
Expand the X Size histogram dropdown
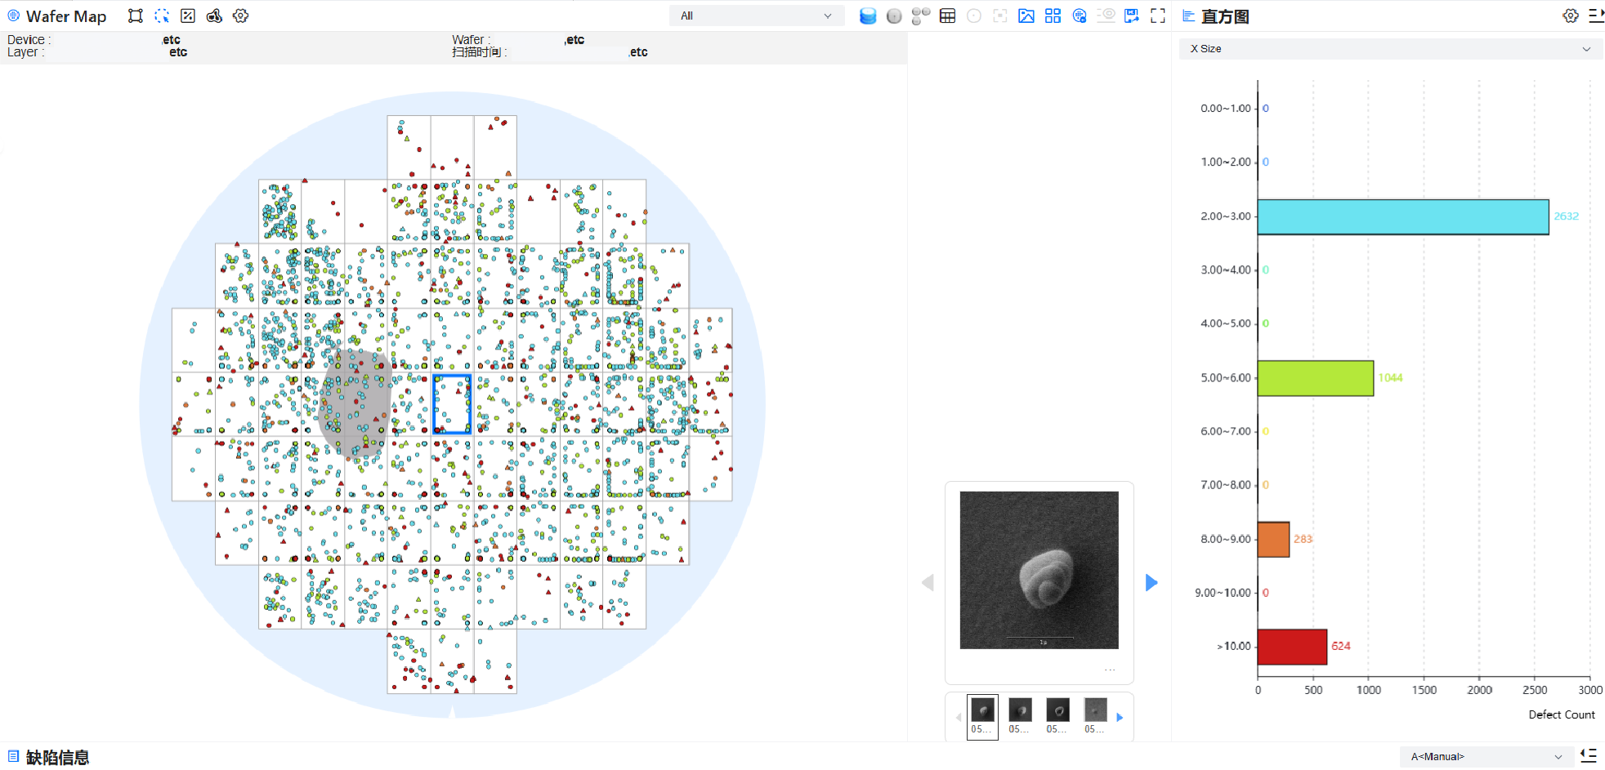1390,49
